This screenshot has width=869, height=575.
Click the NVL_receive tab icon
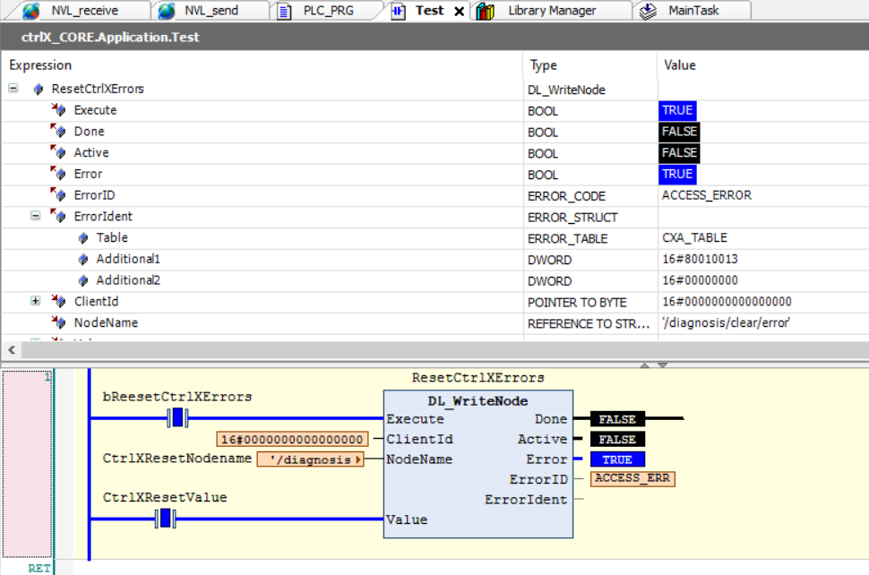31,11
